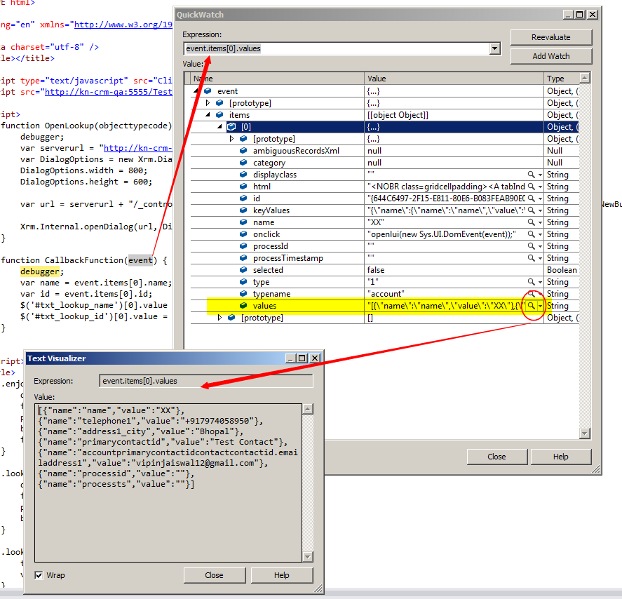Click the magnifier icon on the html row
Screen dimensions: 622x599
tap(532, 186)
